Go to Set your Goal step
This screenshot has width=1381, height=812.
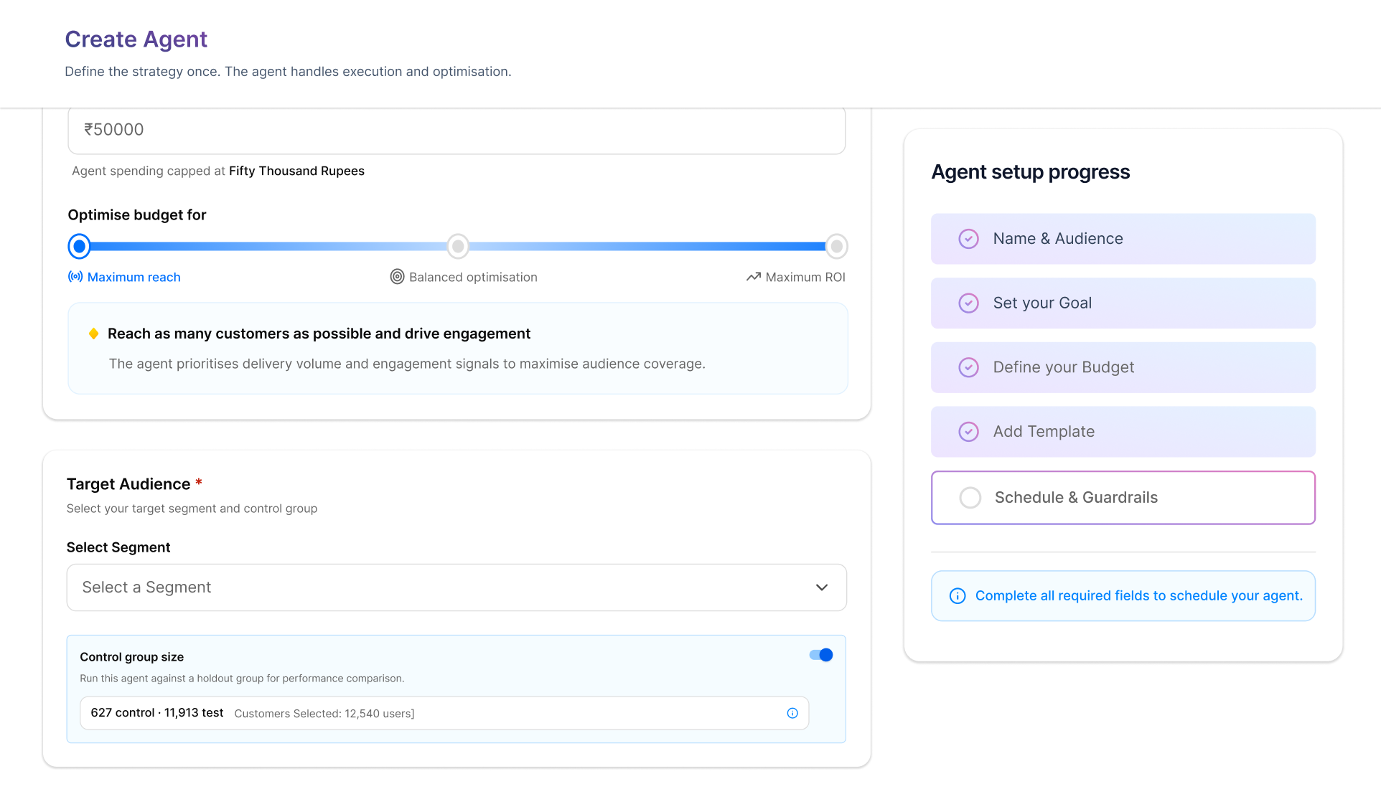pyautogui.click(x=1123, y=303)
